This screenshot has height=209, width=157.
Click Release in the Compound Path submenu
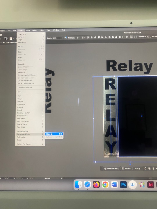(x=54, y=137)
